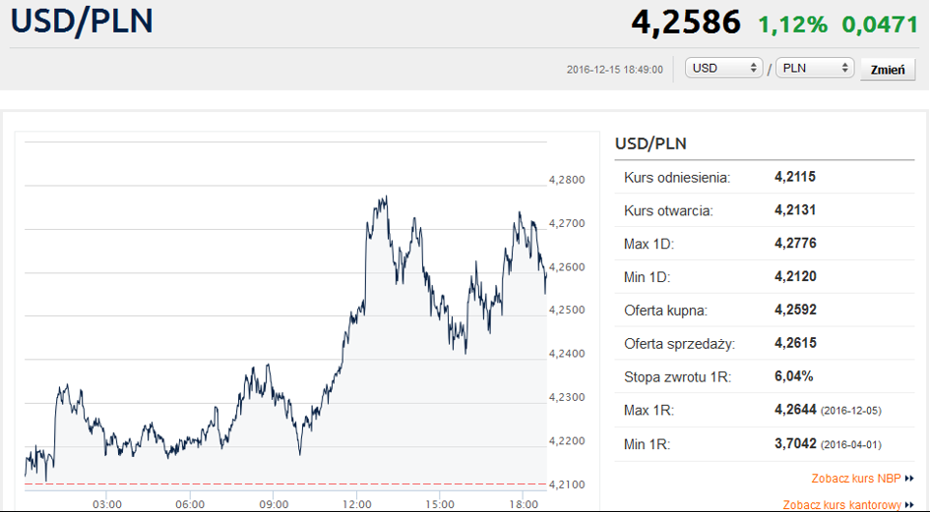Image resolution: width=930 pixels, height=512 pixels.
Task: Open the Zobacz kurs NBP link
Action: [x=856, y=479]
